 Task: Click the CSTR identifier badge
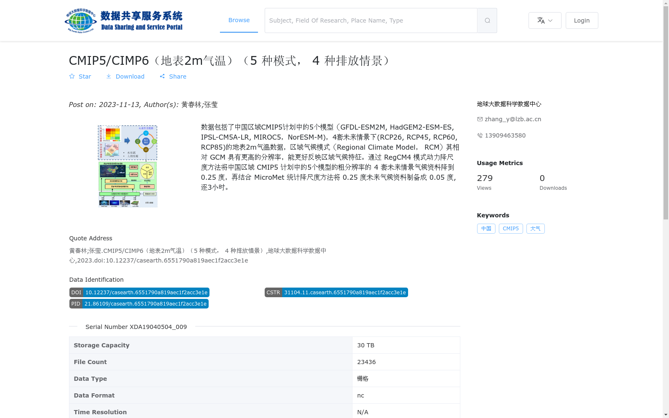pos(336,293)
